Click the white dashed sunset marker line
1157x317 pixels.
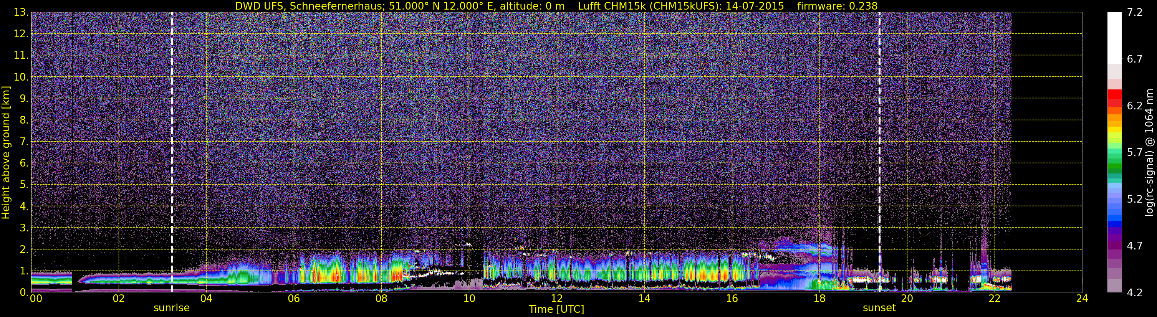[x=879, y=152]
